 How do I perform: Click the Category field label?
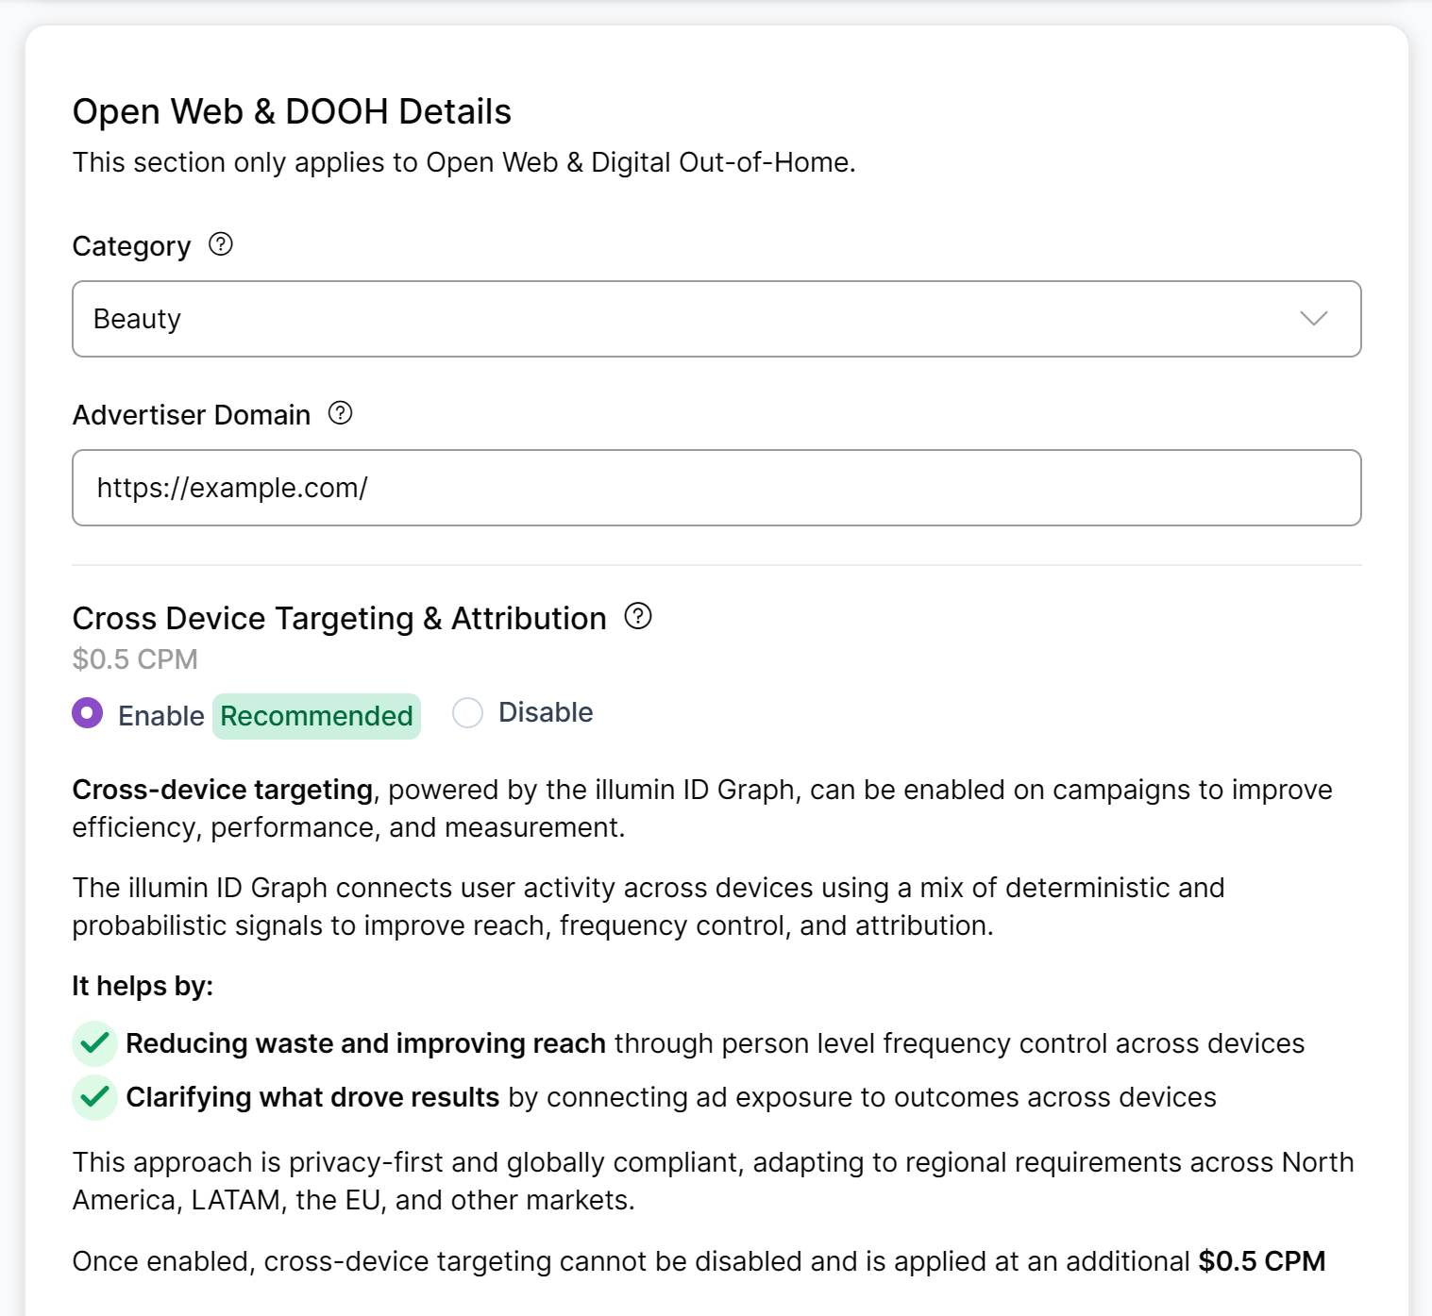click(131, 246)
